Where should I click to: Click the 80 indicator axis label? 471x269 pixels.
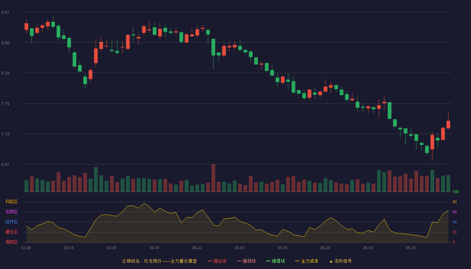tap(455, 202)
